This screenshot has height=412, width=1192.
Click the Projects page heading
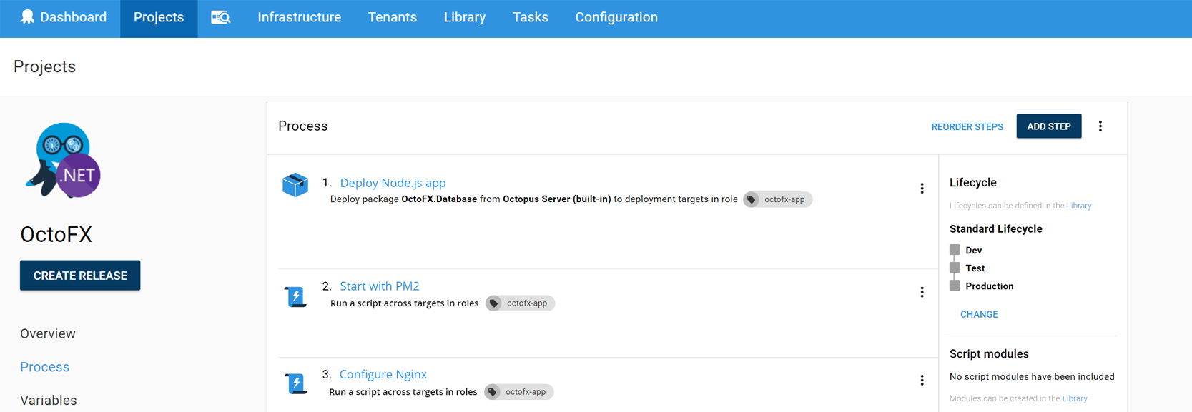[44, 66]
